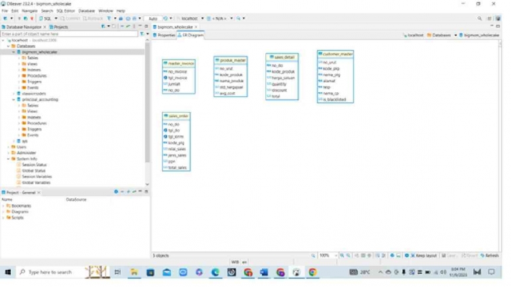Open a new SQL script from toolbar
511x287 pixels.
[46, 19]
